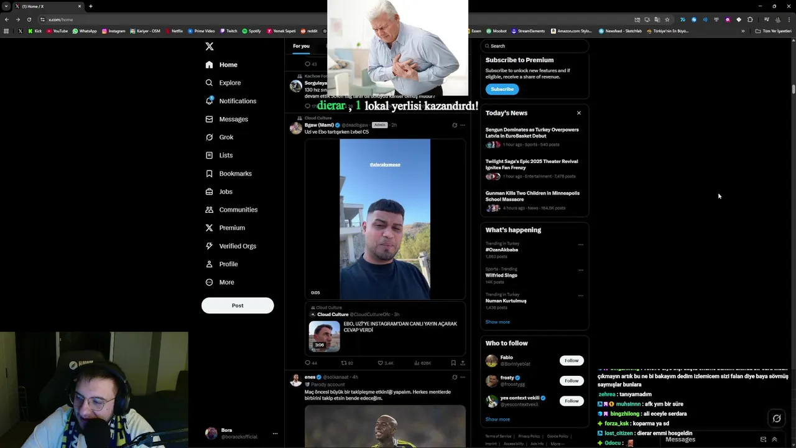
Task: Click the Premium X icon in sidebar
Action: pos(209,228)
